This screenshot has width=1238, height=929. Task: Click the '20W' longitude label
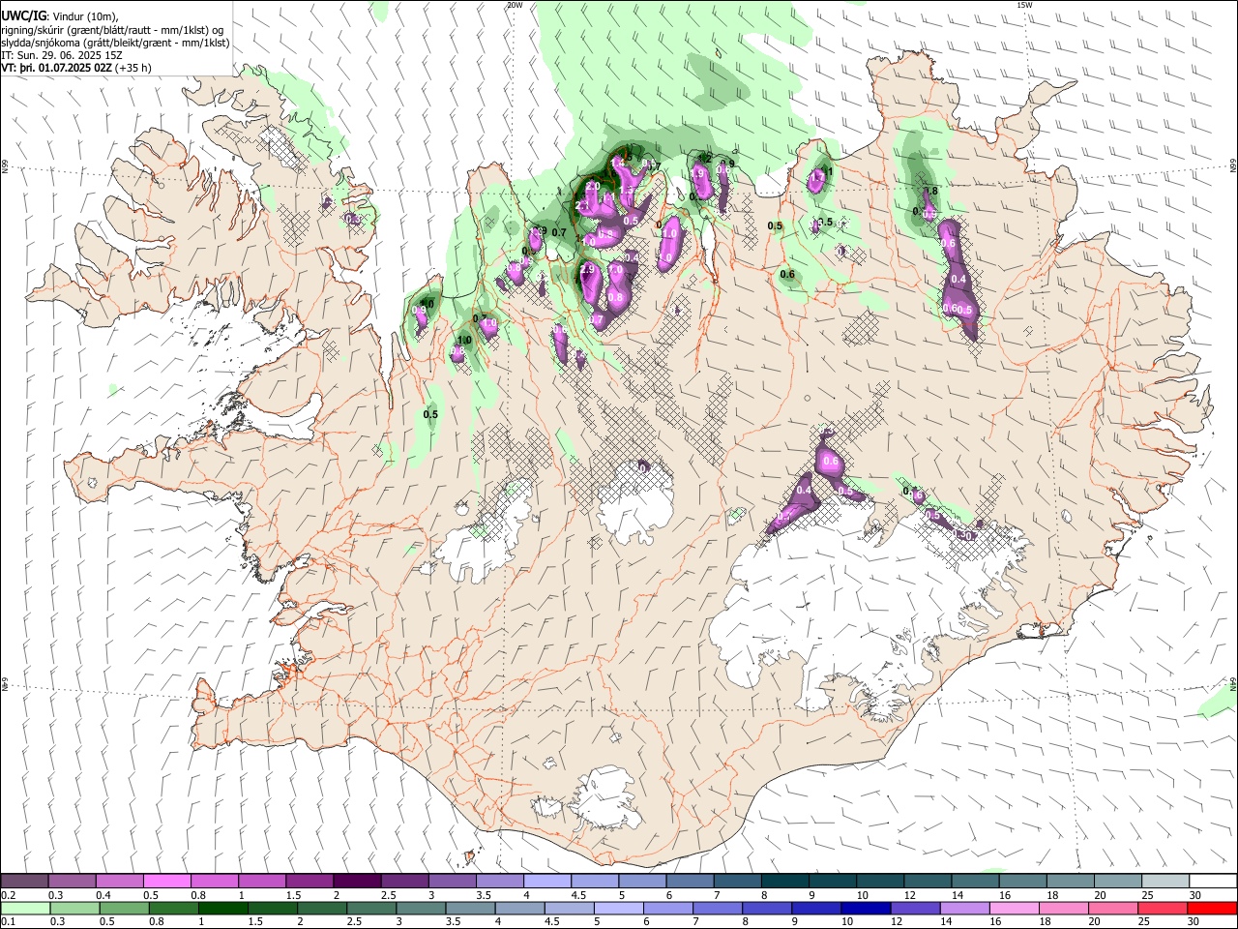515,5
